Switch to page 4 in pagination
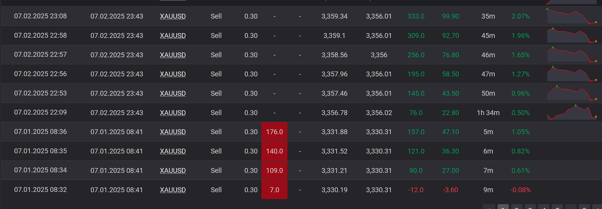 tap(544, 207)
